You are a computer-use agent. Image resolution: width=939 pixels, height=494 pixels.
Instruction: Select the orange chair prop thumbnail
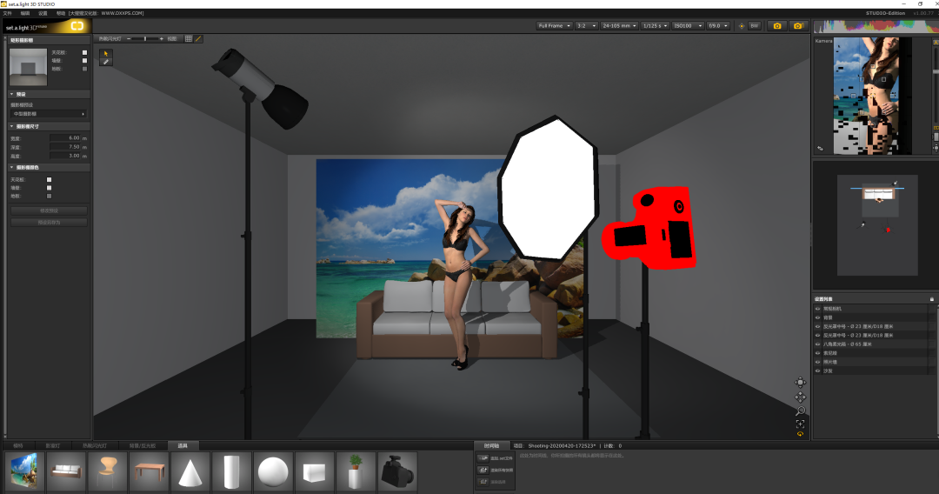click(107, 471)
